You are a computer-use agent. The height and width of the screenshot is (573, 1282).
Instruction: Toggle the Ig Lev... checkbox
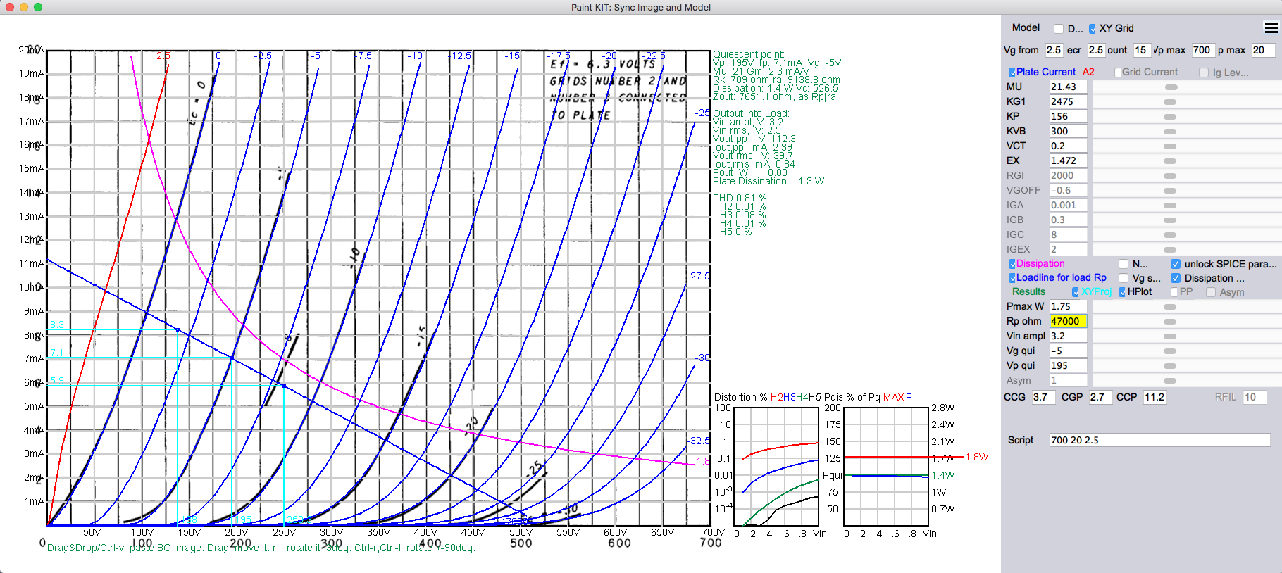[1204, 73]
